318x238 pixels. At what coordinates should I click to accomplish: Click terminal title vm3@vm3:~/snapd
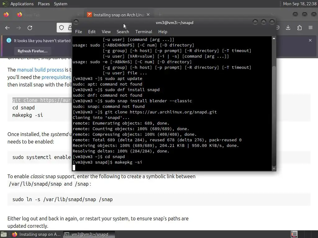pos(175,23)
